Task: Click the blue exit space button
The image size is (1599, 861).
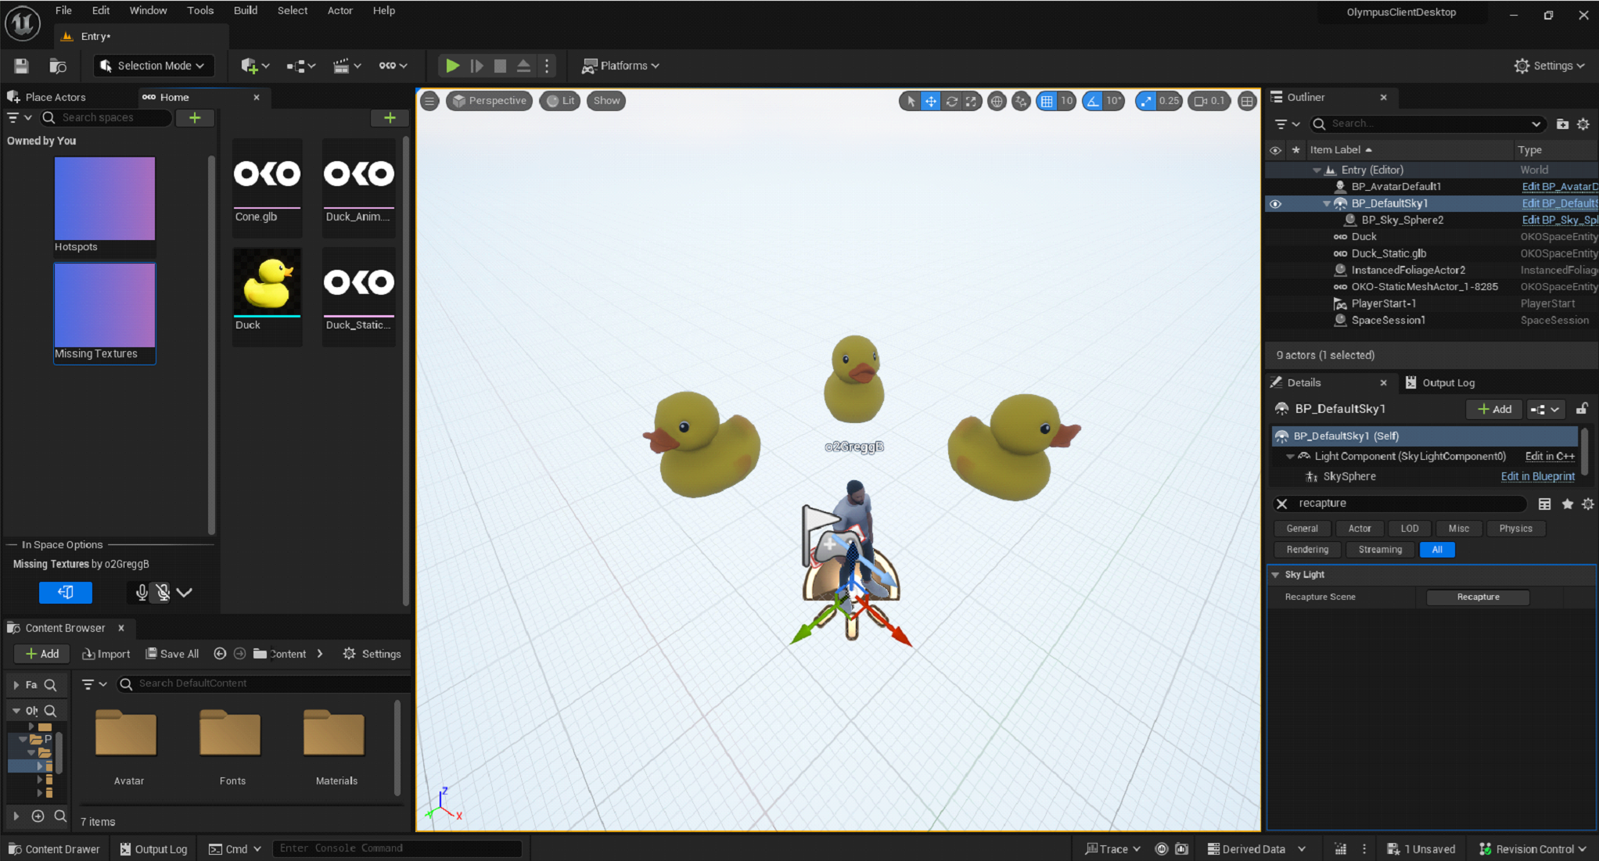Action: click(x=66, y=593)
